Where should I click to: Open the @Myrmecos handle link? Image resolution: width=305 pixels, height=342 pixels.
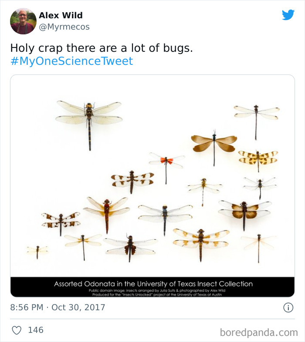click(x=64, y=27)
